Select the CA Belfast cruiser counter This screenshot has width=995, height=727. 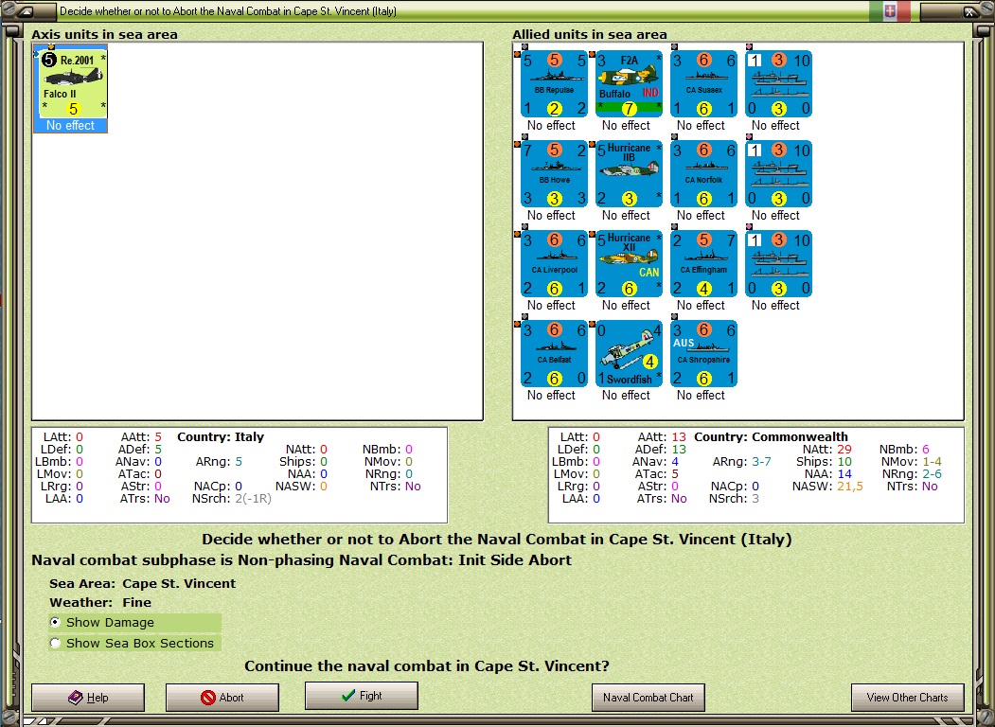tap(554, 353)
